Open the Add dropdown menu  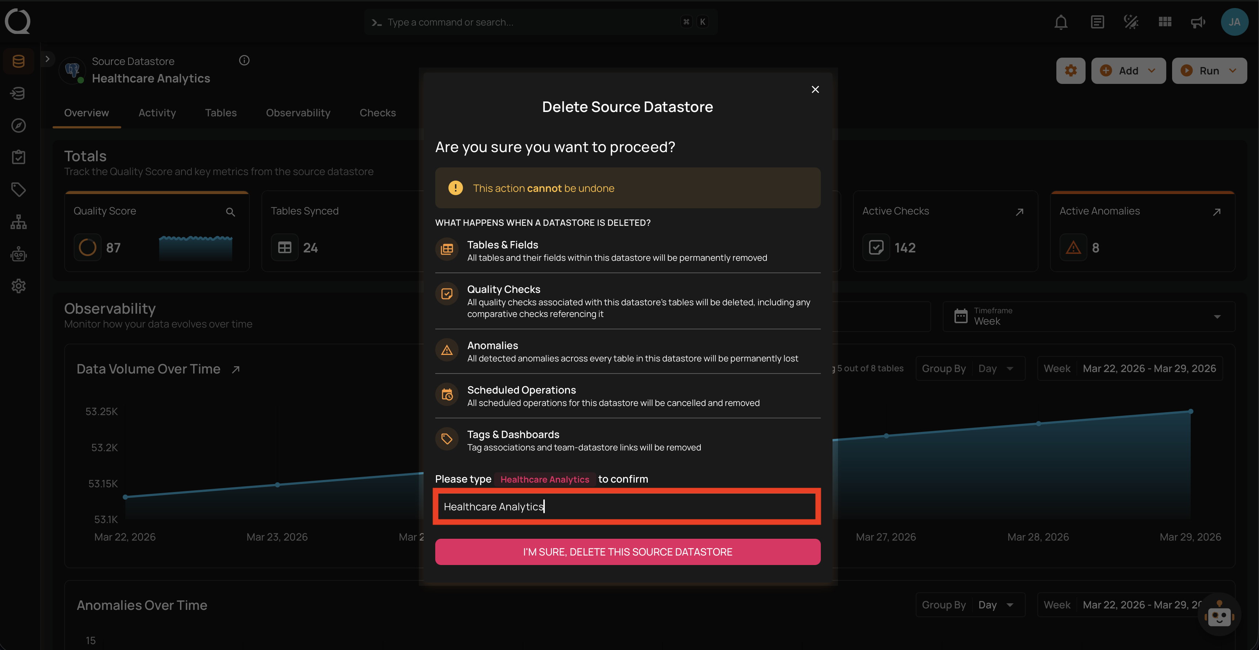(1128, 71)
